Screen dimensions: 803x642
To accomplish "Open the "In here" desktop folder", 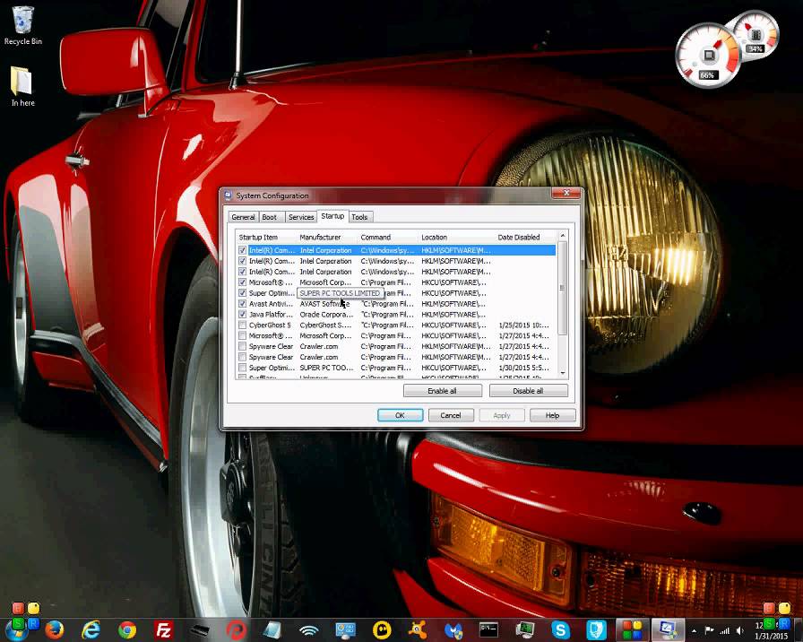I will click(x=22, y=87).
